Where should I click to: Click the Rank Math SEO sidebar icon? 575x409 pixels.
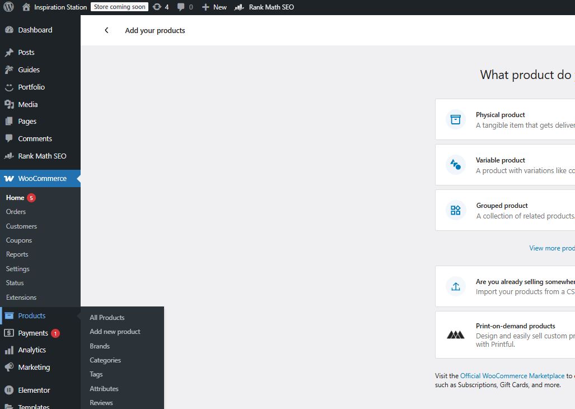(9, 156)
